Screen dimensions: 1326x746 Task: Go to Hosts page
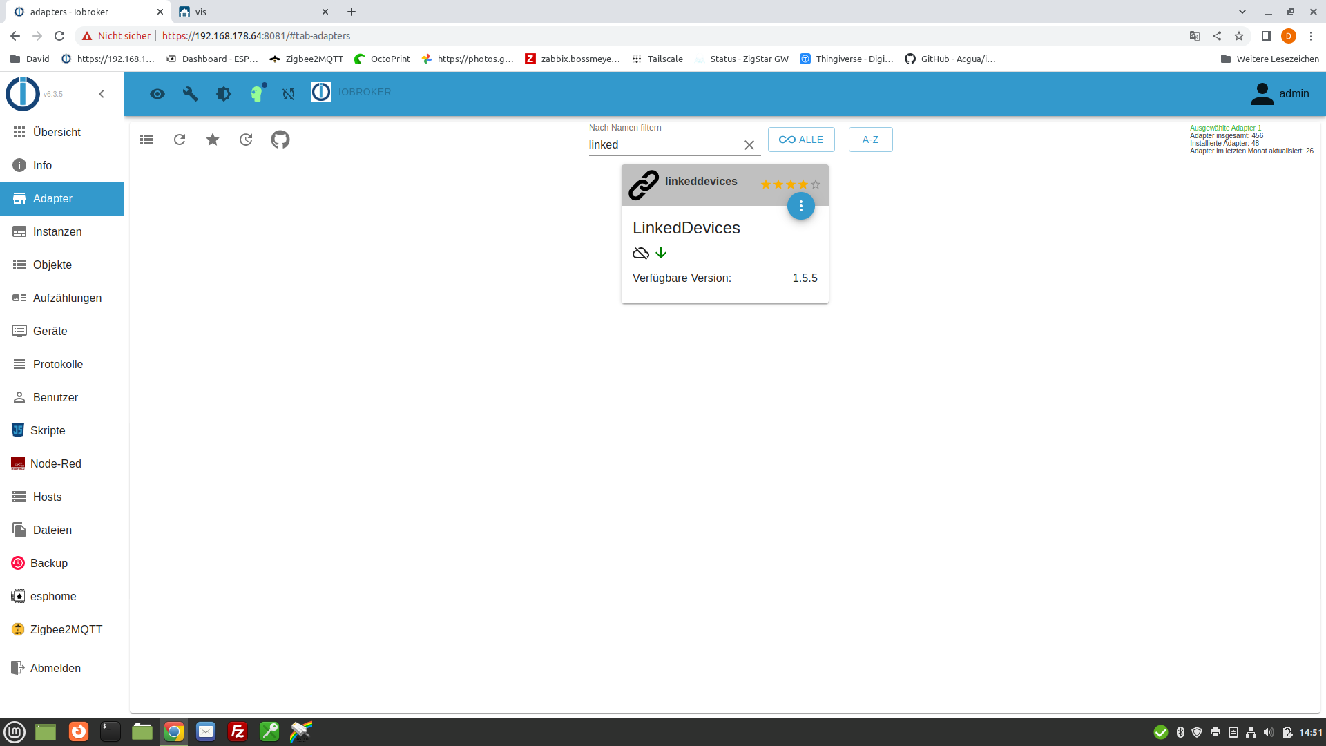click(x=62, y=497)
